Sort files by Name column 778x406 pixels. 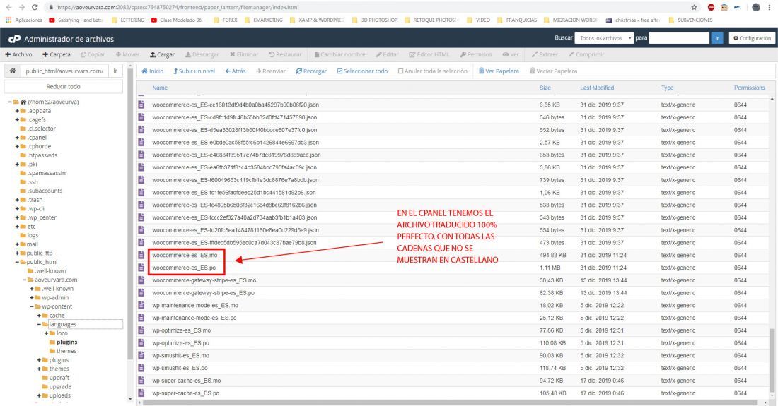coord(160,88)
